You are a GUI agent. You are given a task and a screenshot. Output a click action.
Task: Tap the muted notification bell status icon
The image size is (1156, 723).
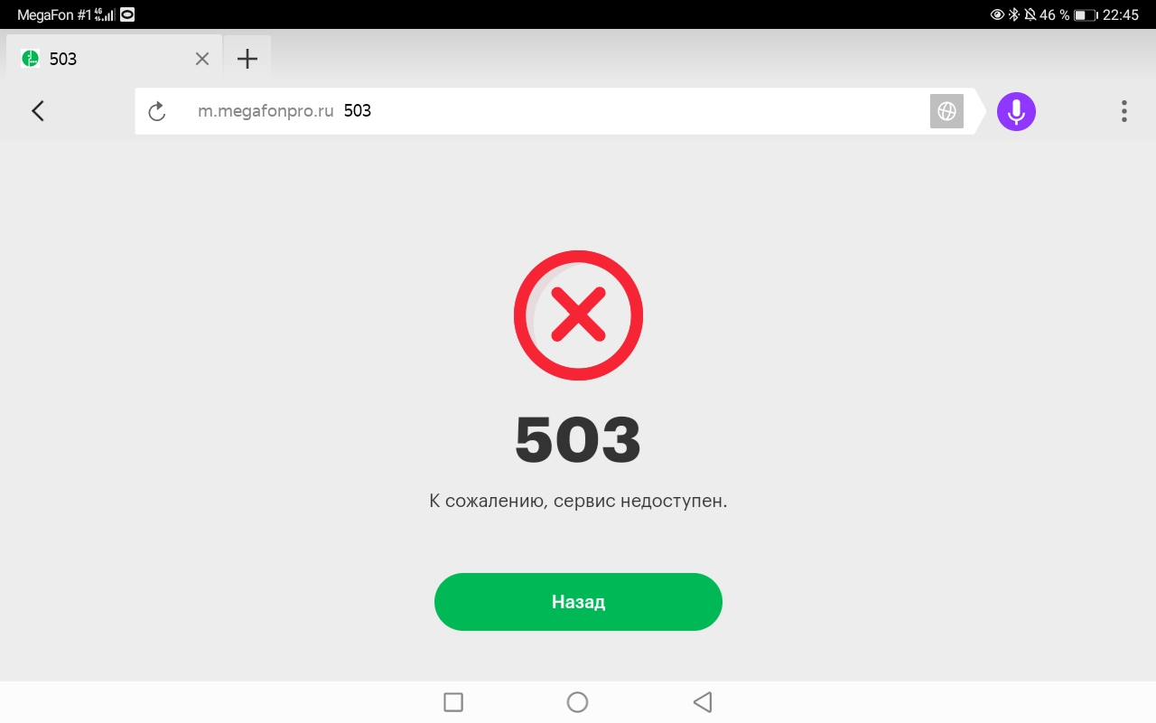click(x=1030, y=14)
